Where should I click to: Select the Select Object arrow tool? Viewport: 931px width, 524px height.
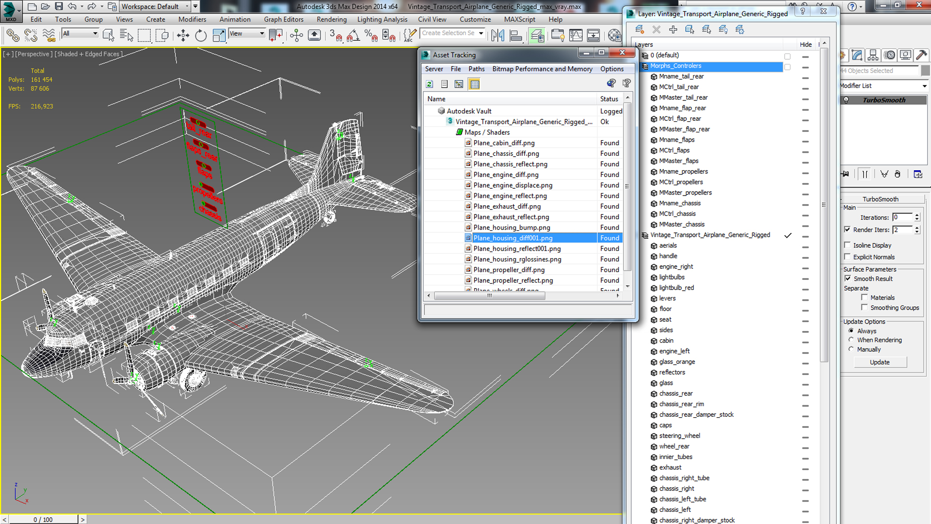tap(108, 35)
